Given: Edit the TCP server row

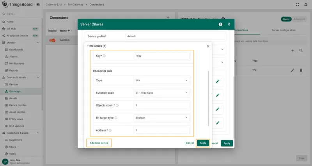Looking at the screenshot, I should (292, 70).
